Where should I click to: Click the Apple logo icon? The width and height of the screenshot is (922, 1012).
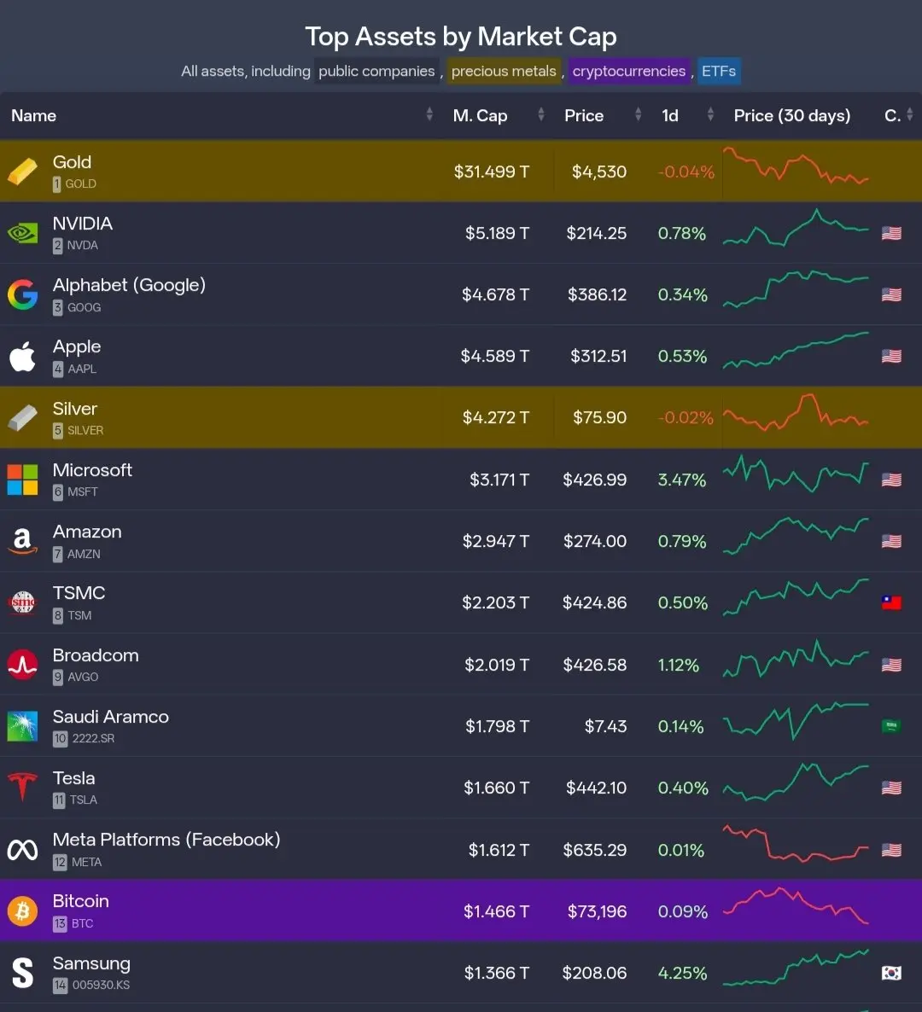click(22, 357)
